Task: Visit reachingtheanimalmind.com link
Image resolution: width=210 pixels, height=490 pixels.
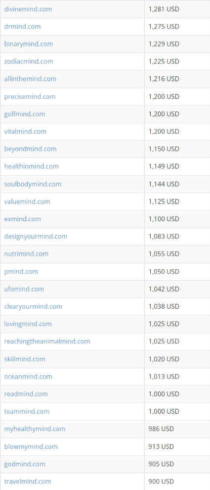Action: click(47, 341)
